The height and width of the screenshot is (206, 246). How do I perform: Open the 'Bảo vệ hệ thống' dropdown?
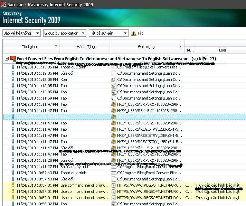coord(21,33)
